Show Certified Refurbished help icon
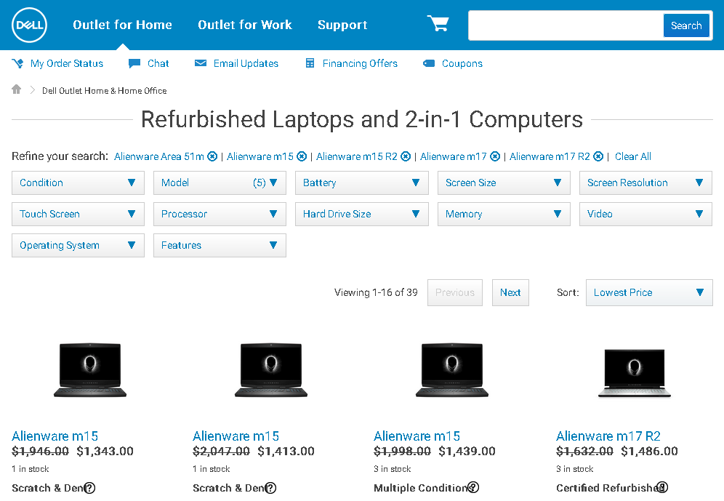 [662, 487]
